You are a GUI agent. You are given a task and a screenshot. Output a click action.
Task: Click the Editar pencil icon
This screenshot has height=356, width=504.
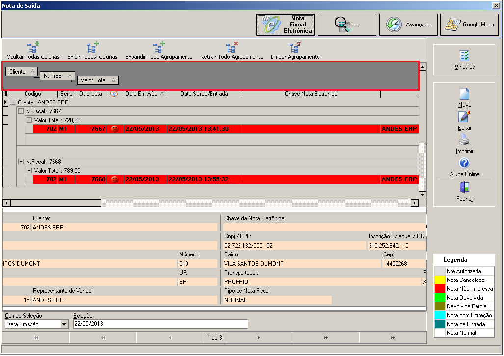tap(464, 117)
